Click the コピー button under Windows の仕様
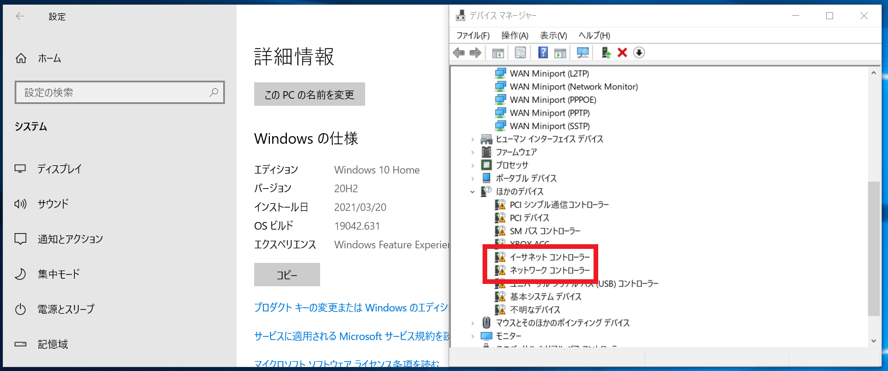Viewport: 888px width, 371px height. tap(287, 275)
